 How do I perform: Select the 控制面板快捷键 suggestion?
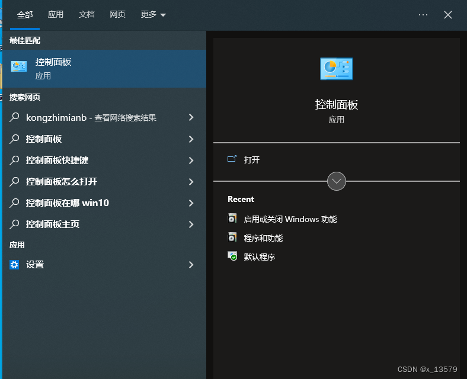point(104,160)
